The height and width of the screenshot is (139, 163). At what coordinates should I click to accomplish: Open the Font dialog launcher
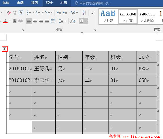(x=23, y=30)
